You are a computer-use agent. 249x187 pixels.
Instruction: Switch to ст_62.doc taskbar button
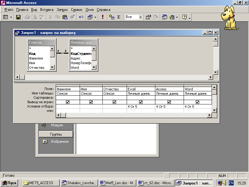156,183
